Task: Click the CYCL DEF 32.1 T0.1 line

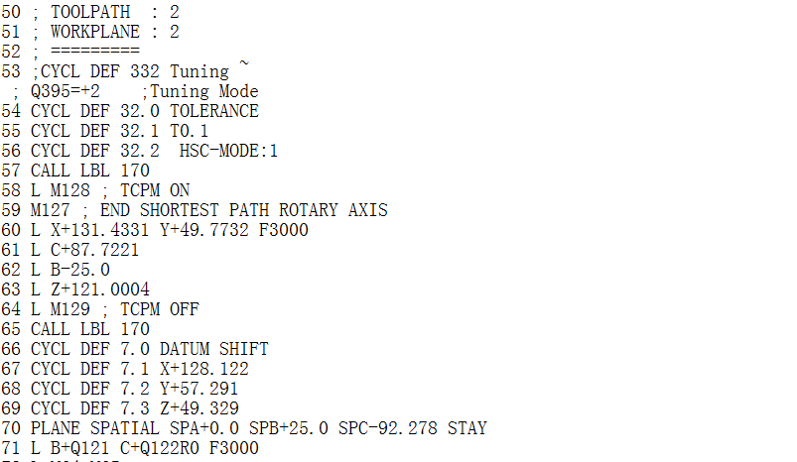Action: point(119,131)
